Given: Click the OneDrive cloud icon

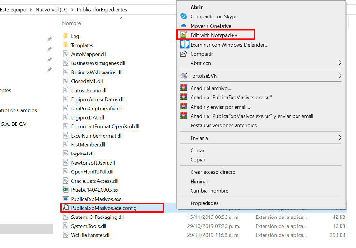Looking at the screenshot, I should click(184, 26).
